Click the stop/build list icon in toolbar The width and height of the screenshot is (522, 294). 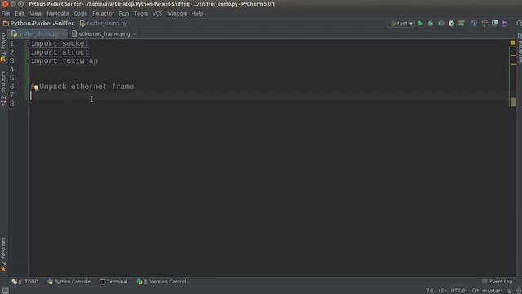(x=462, y=24)
